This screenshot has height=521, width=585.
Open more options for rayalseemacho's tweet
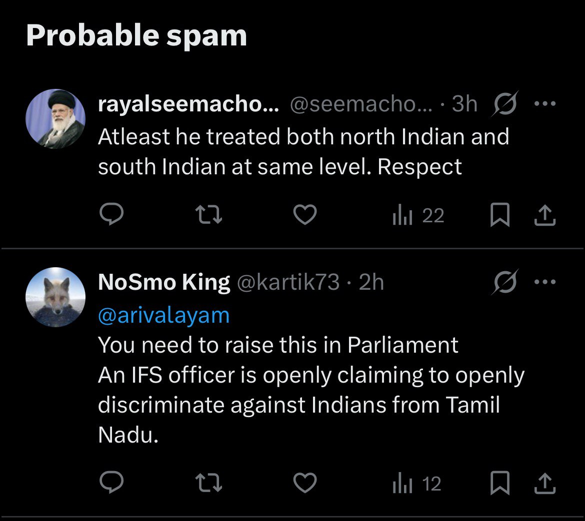545,104
